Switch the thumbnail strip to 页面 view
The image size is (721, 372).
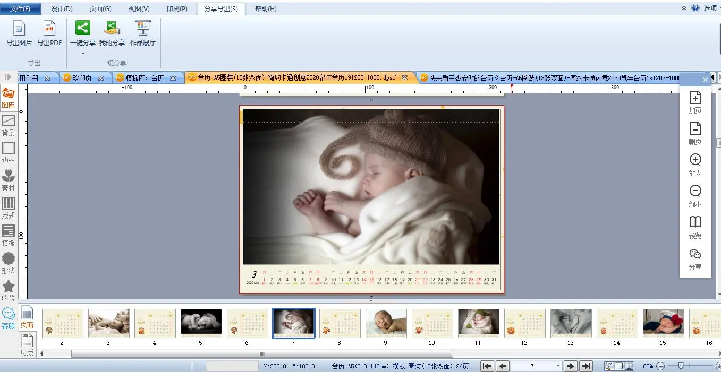[27, 317]
